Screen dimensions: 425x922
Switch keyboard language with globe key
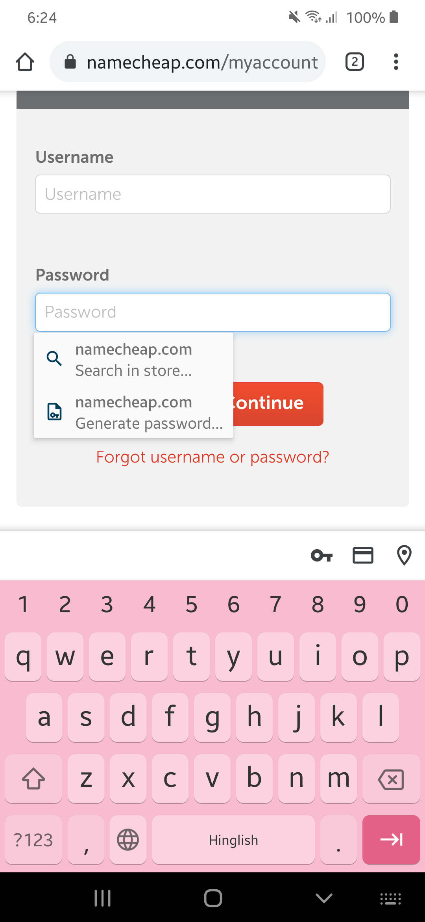pos(128,840)
